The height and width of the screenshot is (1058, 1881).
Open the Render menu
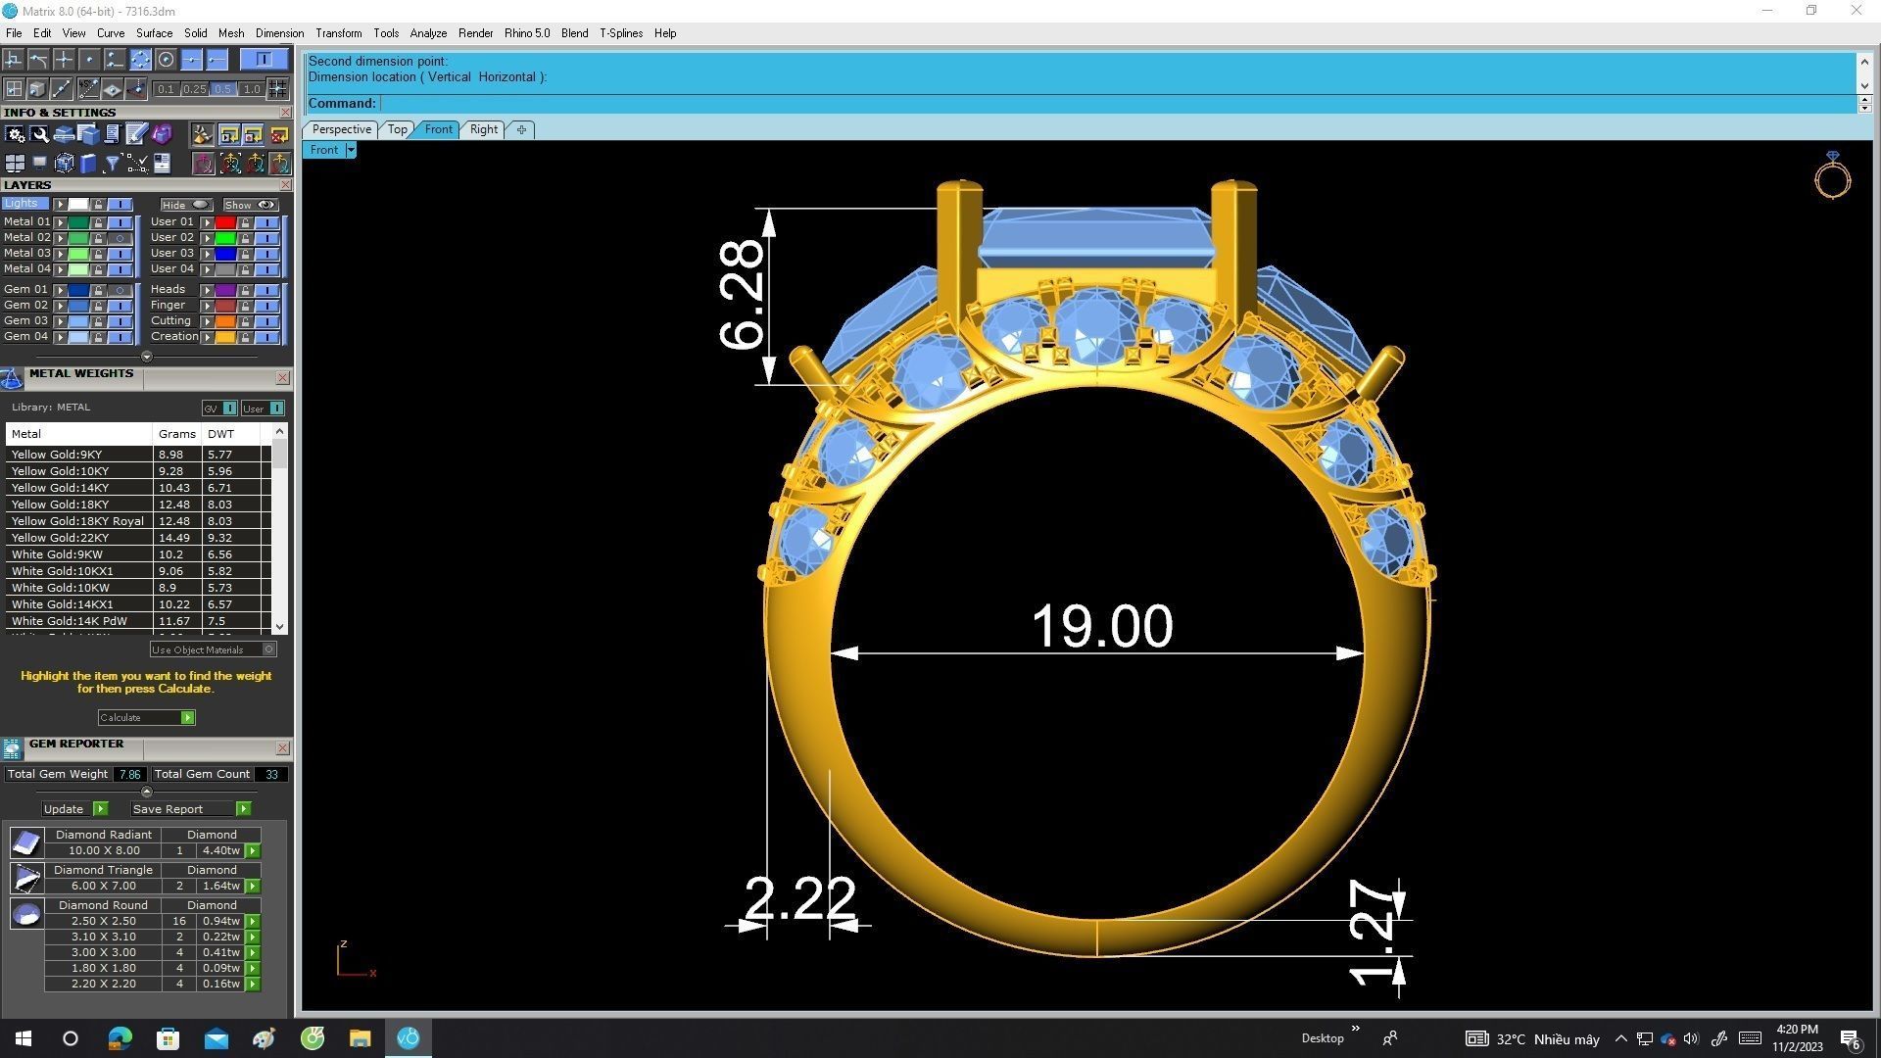point(475,33)
